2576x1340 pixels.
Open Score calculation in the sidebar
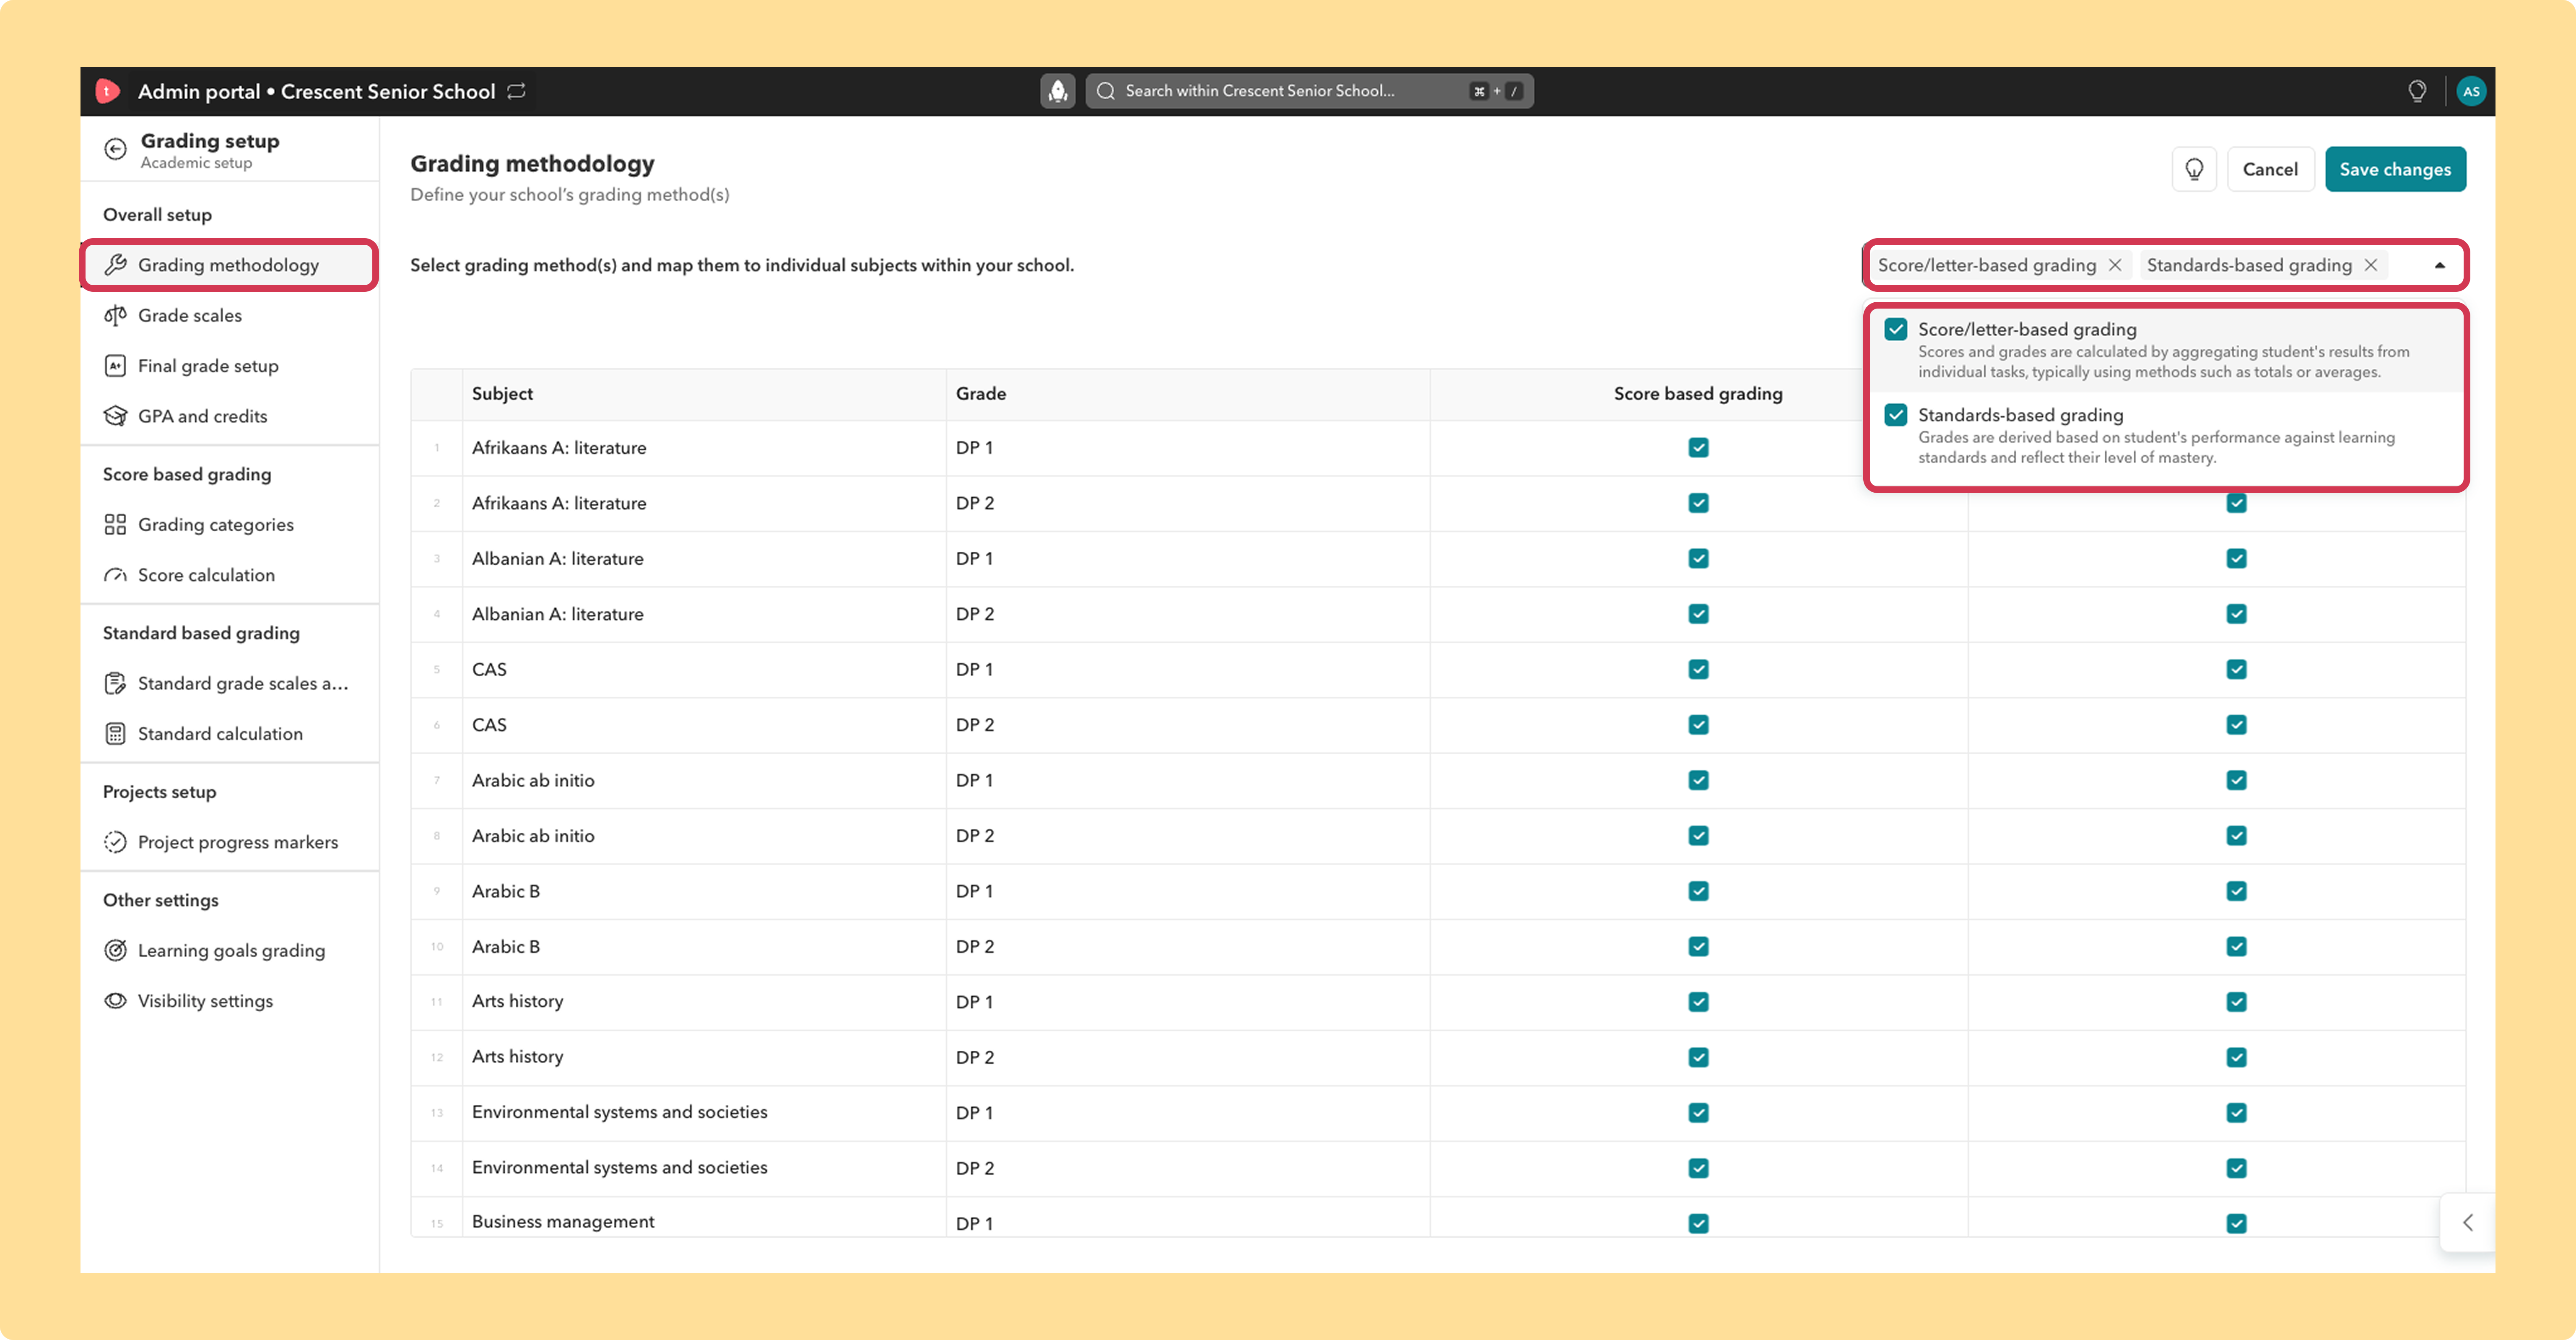229,575
